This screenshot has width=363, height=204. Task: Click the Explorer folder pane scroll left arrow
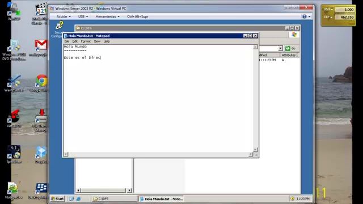pyautogui.click(x=78, y=190)
